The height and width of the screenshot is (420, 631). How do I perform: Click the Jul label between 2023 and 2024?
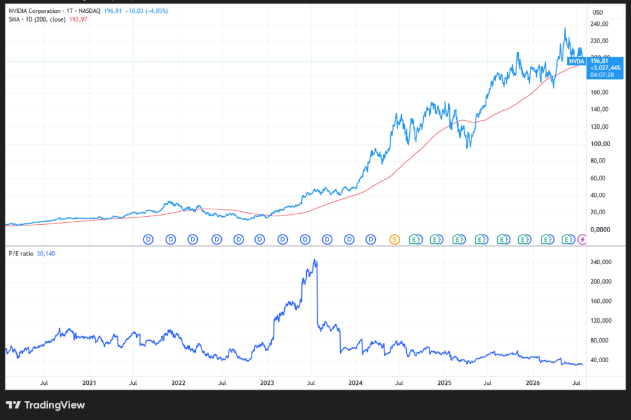click(311, 382)
